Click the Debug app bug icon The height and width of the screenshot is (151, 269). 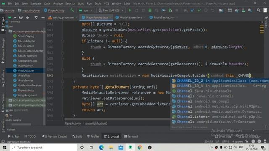coord(150,10)
